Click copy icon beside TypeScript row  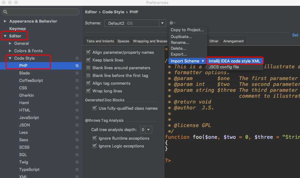point(77,169)
